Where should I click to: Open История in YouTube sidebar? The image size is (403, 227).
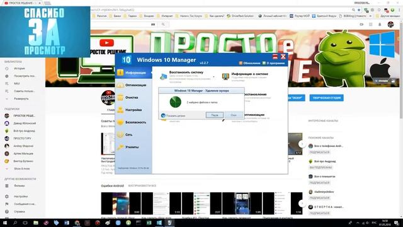pos(20,69)
